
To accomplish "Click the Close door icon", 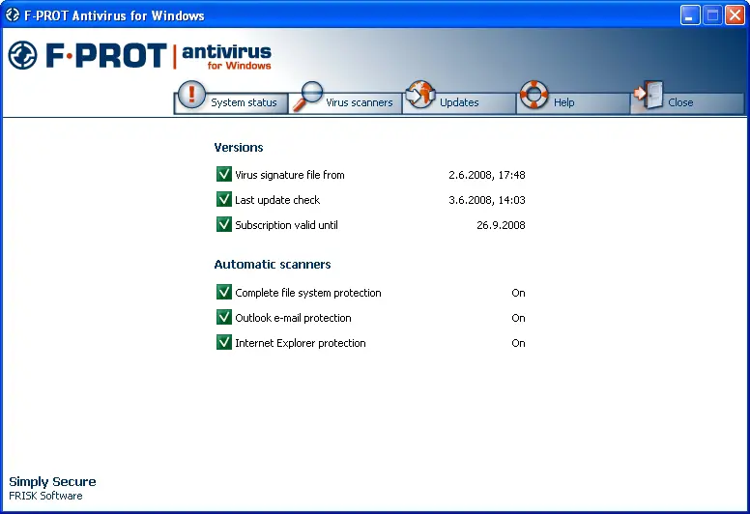I will tap(649, 94).
